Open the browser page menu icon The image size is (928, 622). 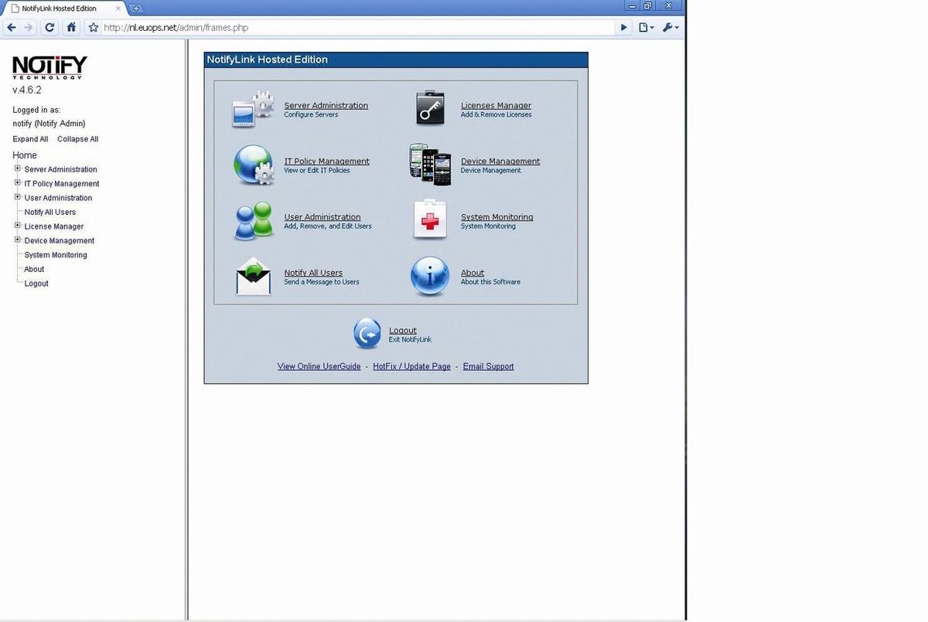click(647, 27)
